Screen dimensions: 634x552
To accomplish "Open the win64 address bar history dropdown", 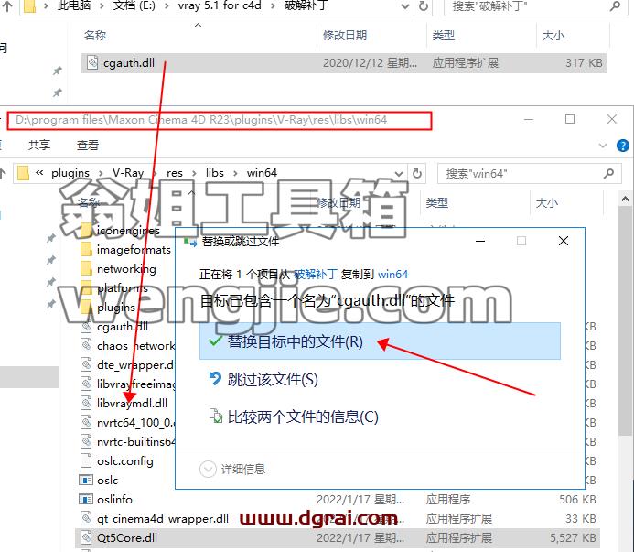I will click(x=399, y=174).
